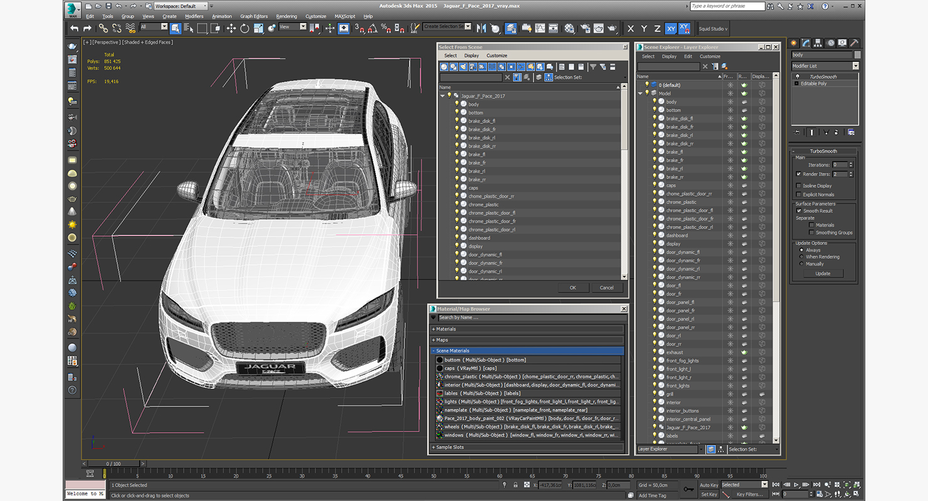The width and height of the screenshot is (928, 501).
Task: Click Cancel in Select From Scene dialog
Action: click(x=606, y=287)
